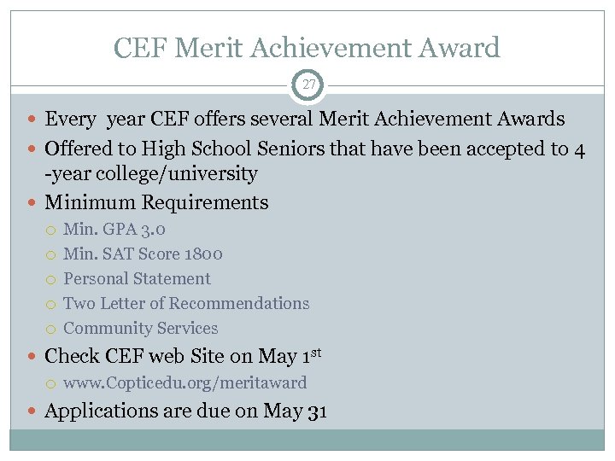Select the "CEF Merit Achievement Award" title
The height and width of the screenshot is (461, 615).
pos(307,48)
